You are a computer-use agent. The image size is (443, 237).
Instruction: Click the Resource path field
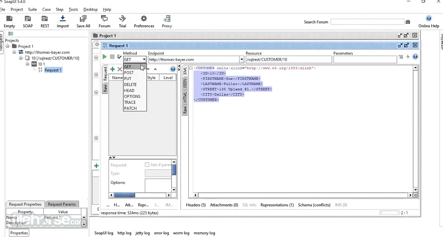click(289, 60)
